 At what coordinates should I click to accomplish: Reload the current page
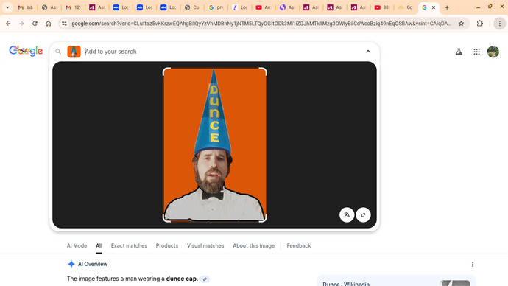click(35, 24)
